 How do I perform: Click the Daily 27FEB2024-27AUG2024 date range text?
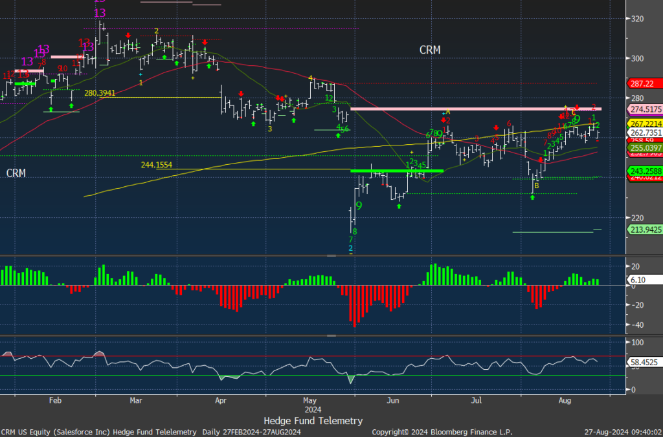[252, 432]
